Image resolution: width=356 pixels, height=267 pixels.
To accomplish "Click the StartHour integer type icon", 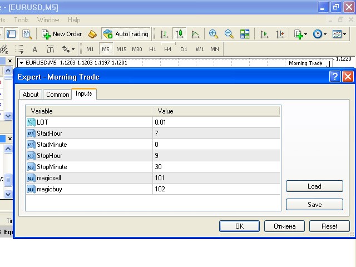I will click(31, 133).
